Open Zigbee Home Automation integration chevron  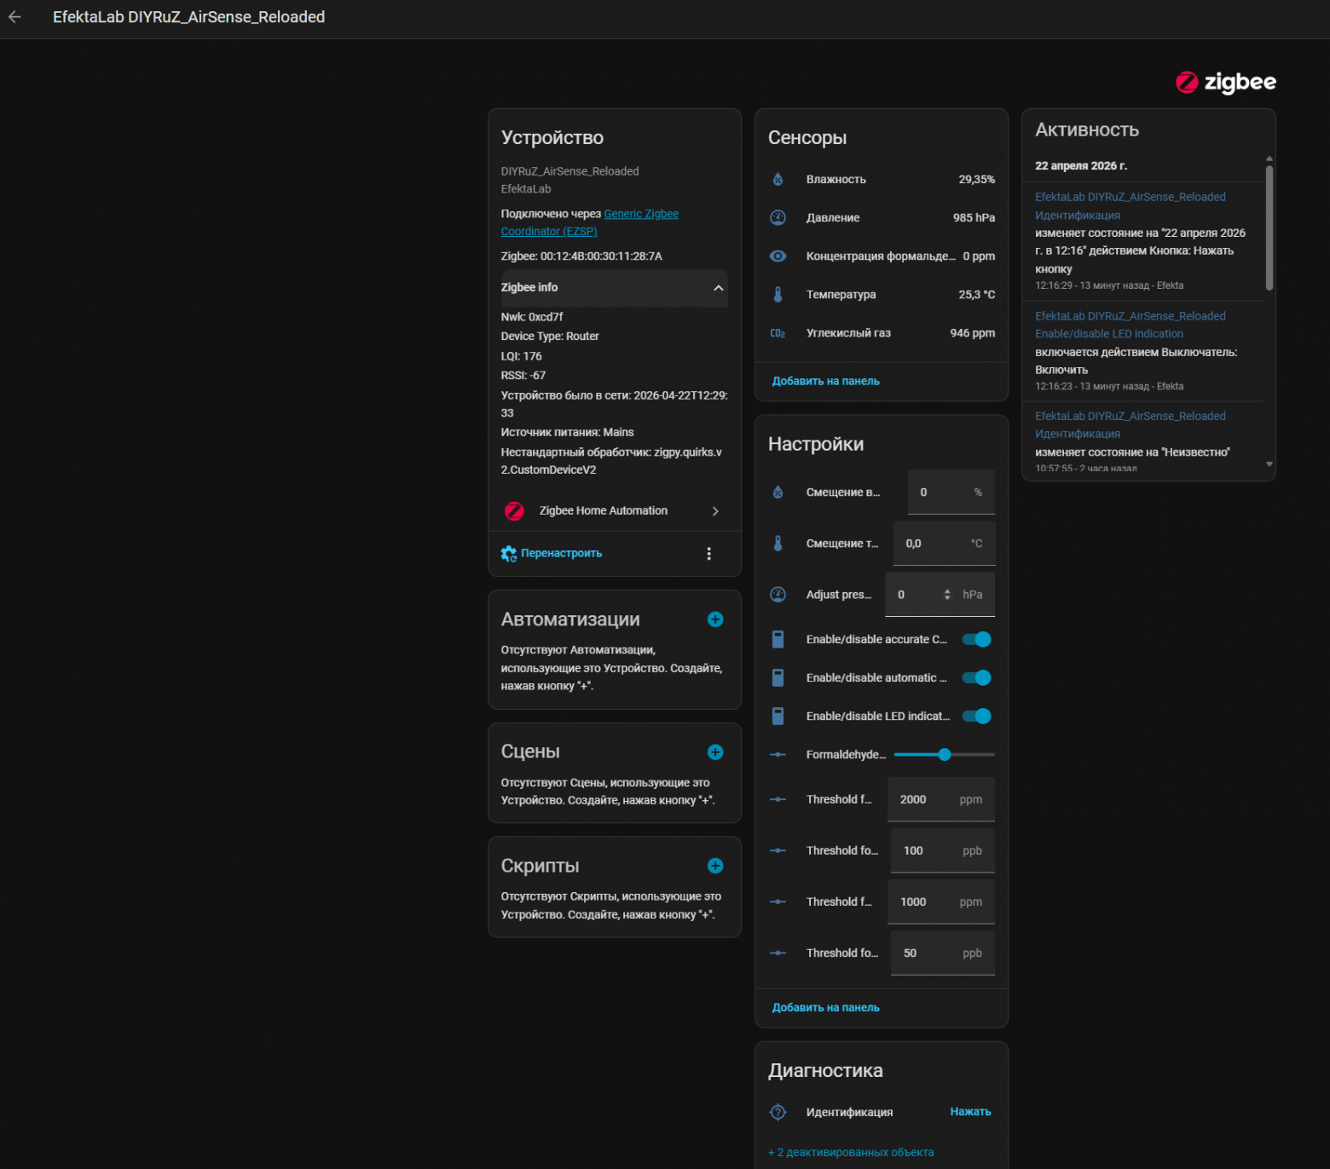click(715, 511)
